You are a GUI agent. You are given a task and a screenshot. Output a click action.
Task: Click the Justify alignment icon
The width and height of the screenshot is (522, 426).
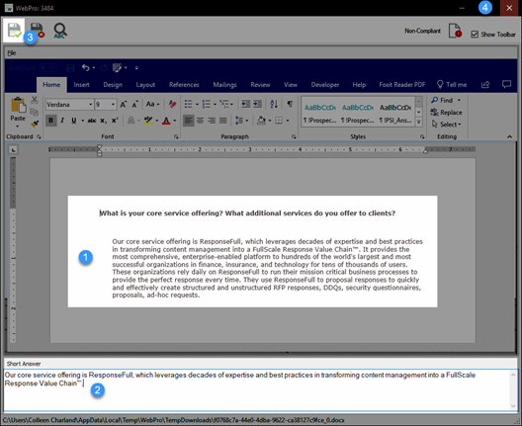coord(223,121)
